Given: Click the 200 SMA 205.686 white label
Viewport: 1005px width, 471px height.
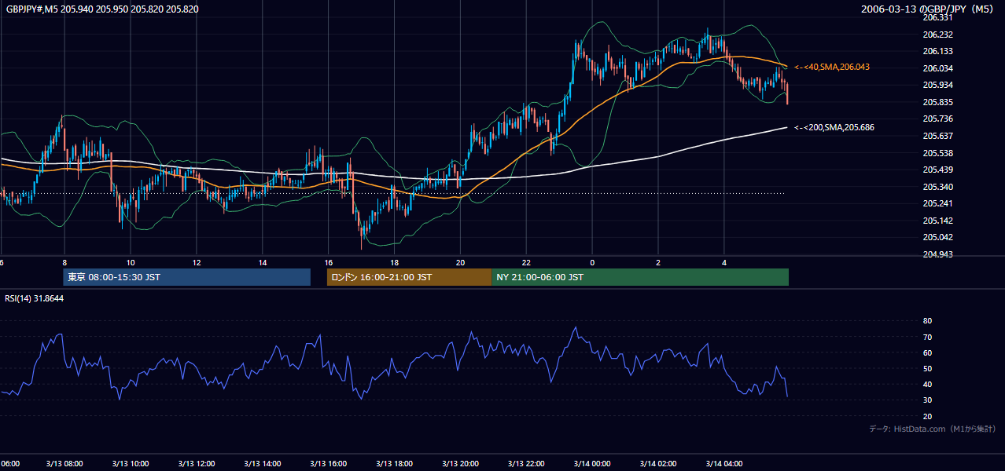Looking at the screenshot, I should tap(834, 127).
